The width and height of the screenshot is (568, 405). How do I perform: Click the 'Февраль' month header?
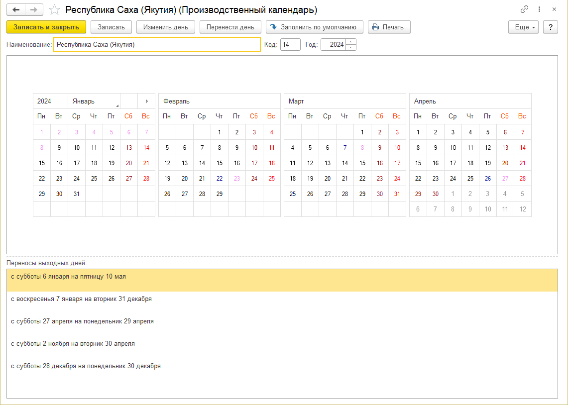220,101
